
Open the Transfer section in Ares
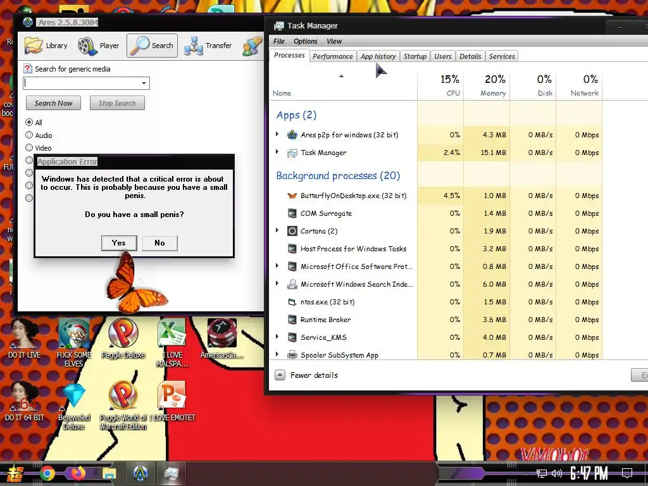[208, 46]
